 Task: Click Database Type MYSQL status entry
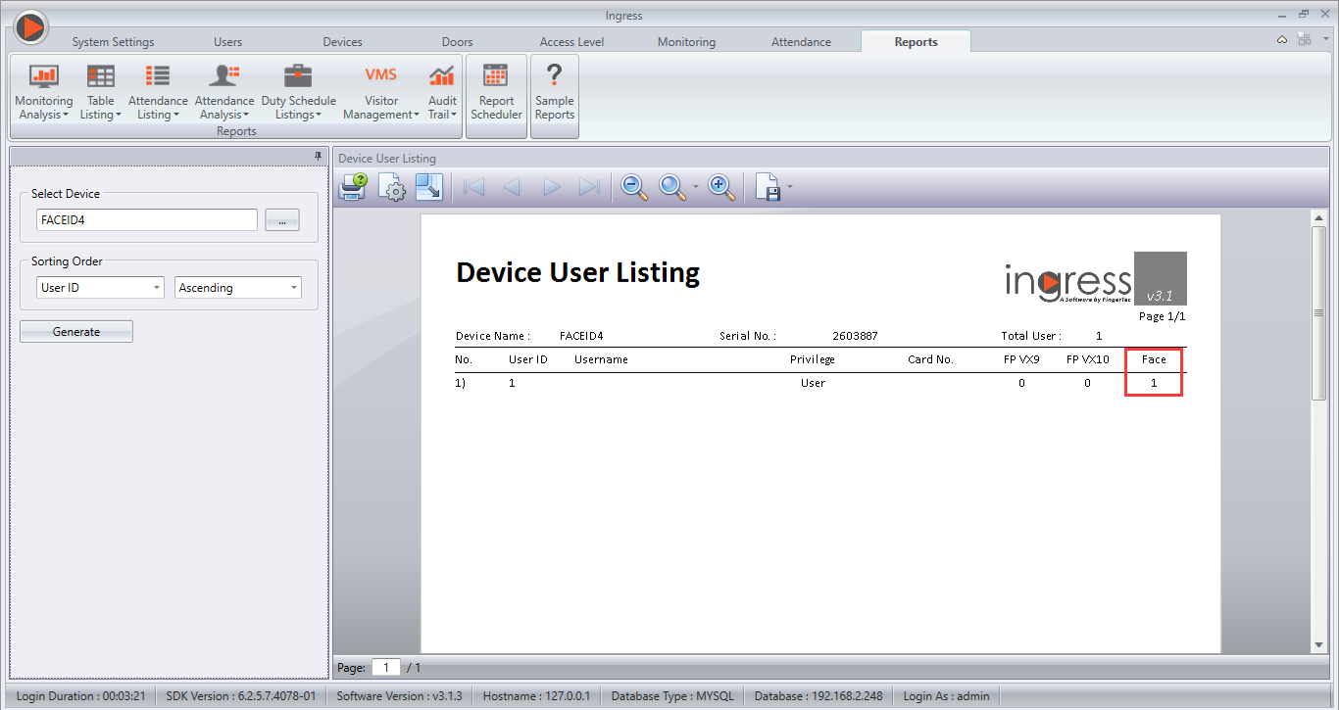click(672, 696)
